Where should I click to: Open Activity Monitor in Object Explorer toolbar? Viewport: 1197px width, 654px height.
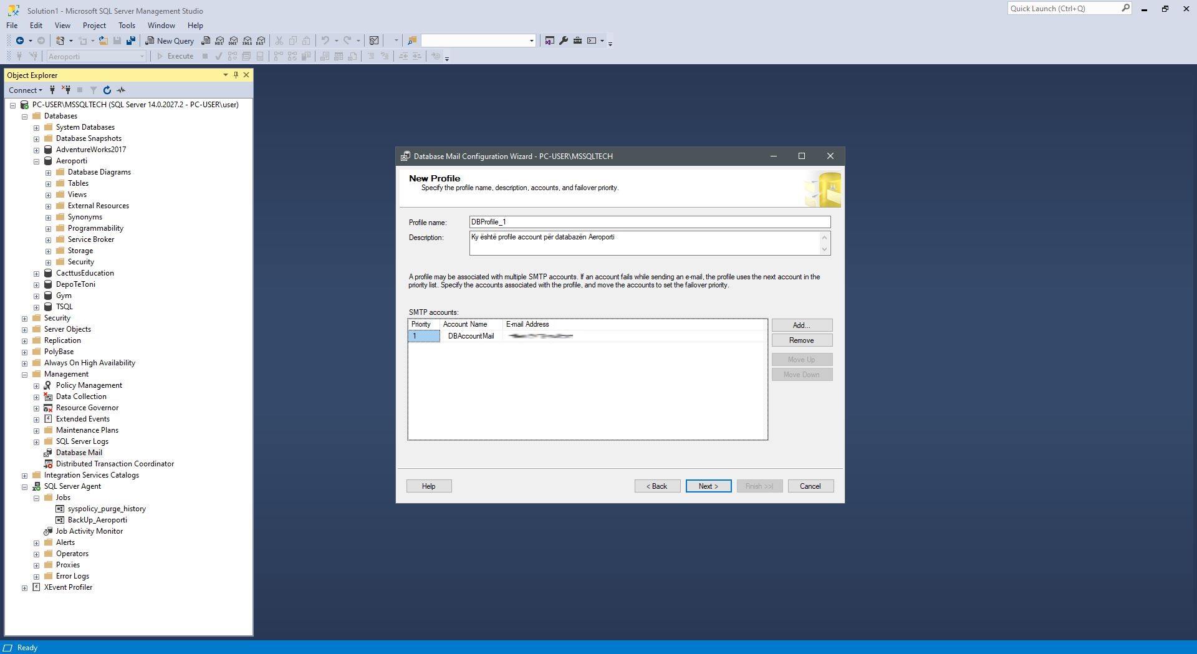click(121, 90)
